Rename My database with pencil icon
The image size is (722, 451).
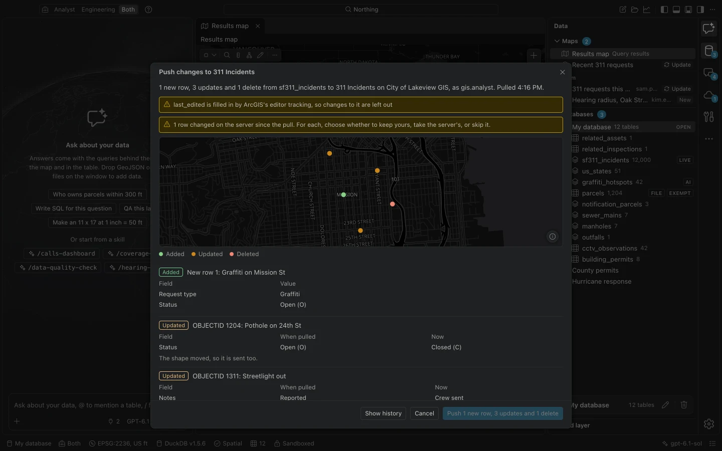point(665,405)
